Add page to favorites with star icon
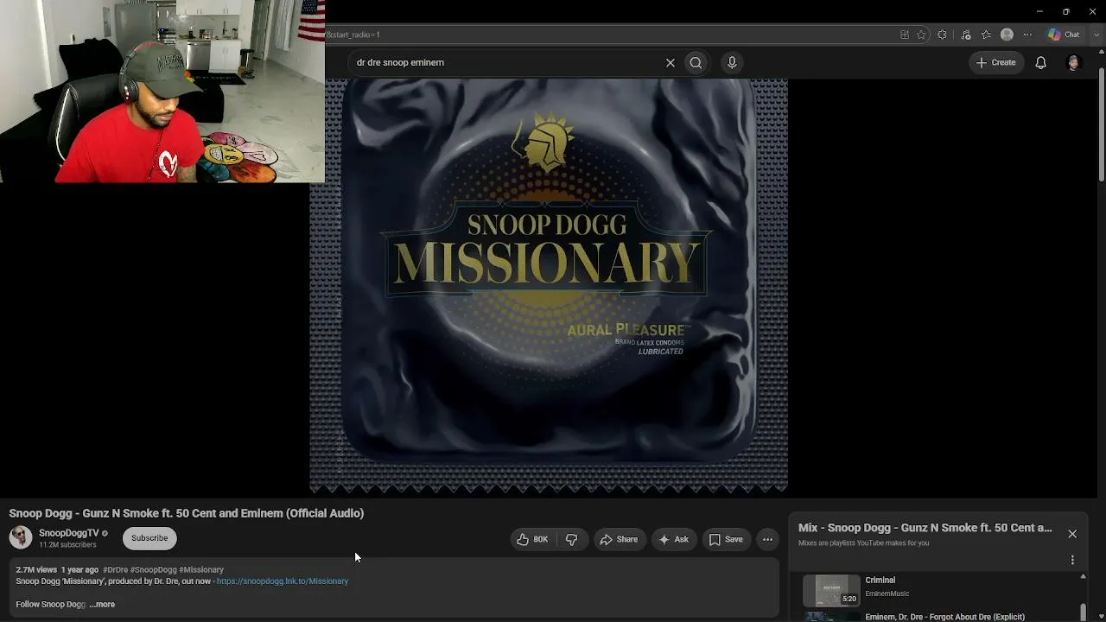Screen dimensions: 1106x622 [921, 35]
